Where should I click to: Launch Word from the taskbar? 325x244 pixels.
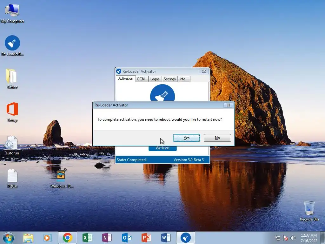tap(166, 238)
